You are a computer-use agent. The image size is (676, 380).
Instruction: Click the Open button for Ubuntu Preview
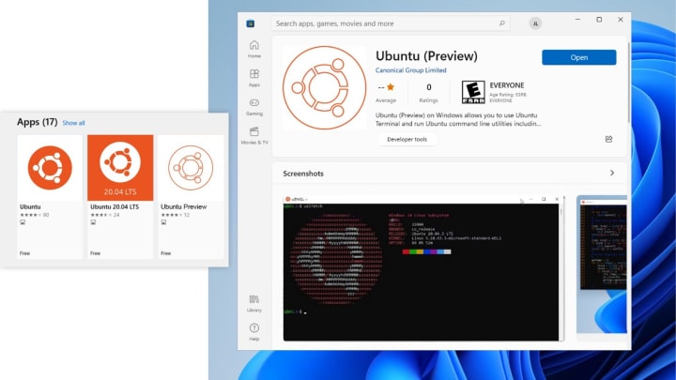click(x=579, y=57)
